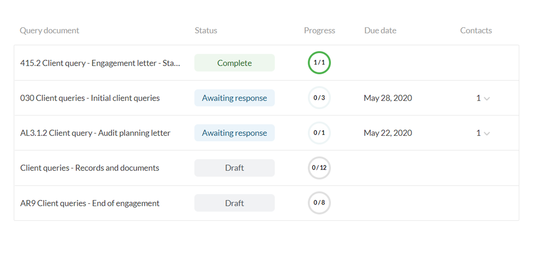
Task: Expand contacts for Initial client queries
Action: (486, 98)
